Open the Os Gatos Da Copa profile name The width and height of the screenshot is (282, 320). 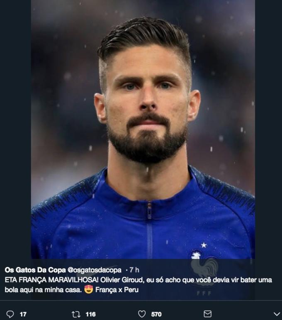point(35,270)
